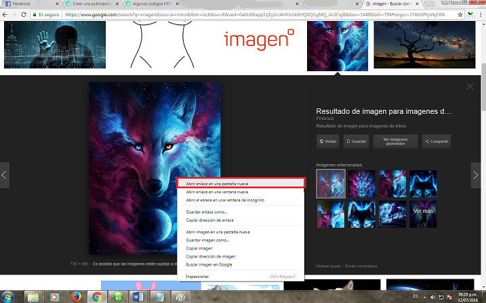Select Abrir el enlace en ventana de incógnito
This screenshot has height=303, width=486.
coord(241,200)
